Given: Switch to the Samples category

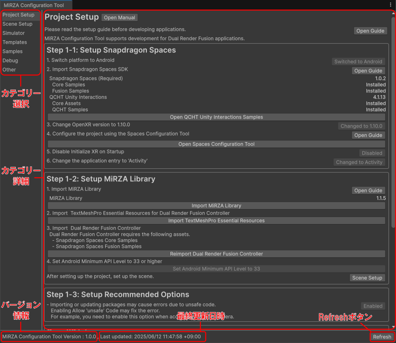Looking at the screenshot, I should [21, 51].
